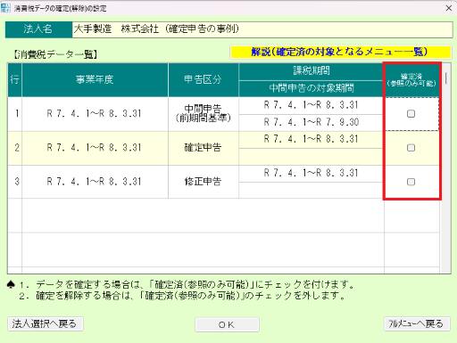
Task: Click the 確定済(参照のみ可能) column header
Action: point(411,80)
